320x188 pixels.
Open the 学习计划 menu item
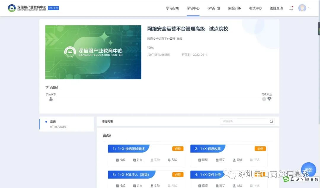[x=214, y=8]
